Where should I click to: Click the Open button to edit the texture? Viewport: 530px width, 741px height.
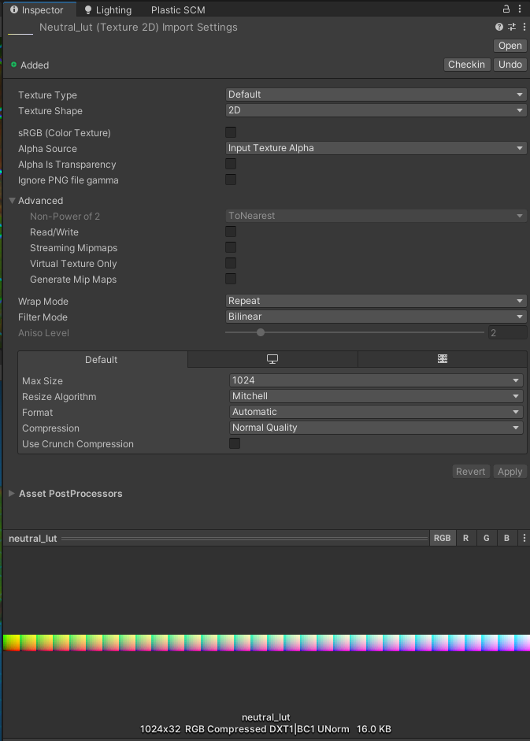point(509,45)
